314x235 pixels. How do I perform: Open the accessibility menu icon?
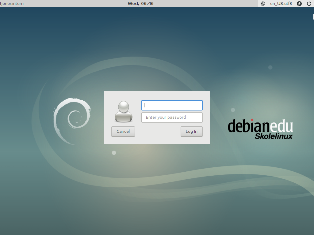click(x=300, y=4)
